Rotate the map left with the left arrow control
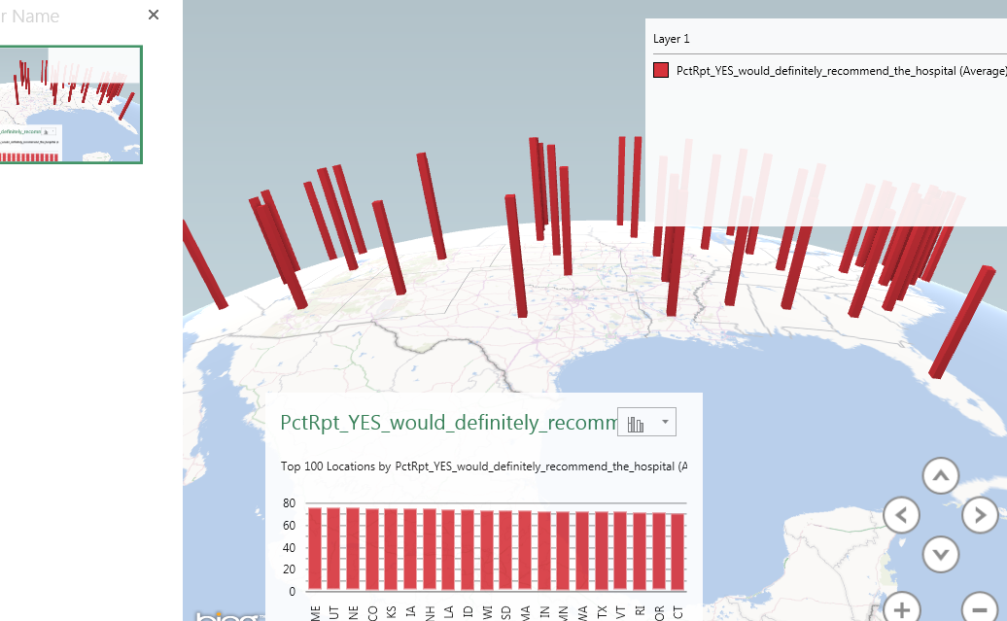Screen dimensions: 1007x621 901,515
